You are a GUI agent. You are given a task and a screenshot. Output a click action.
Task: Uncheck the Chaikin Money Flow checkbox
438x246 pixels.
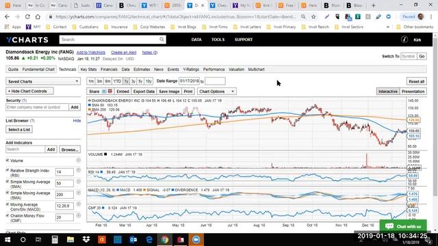[8, 215]
